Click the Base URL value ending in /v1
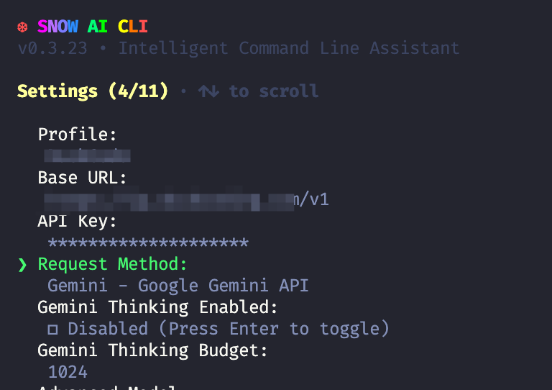 (x=187, y=200)
